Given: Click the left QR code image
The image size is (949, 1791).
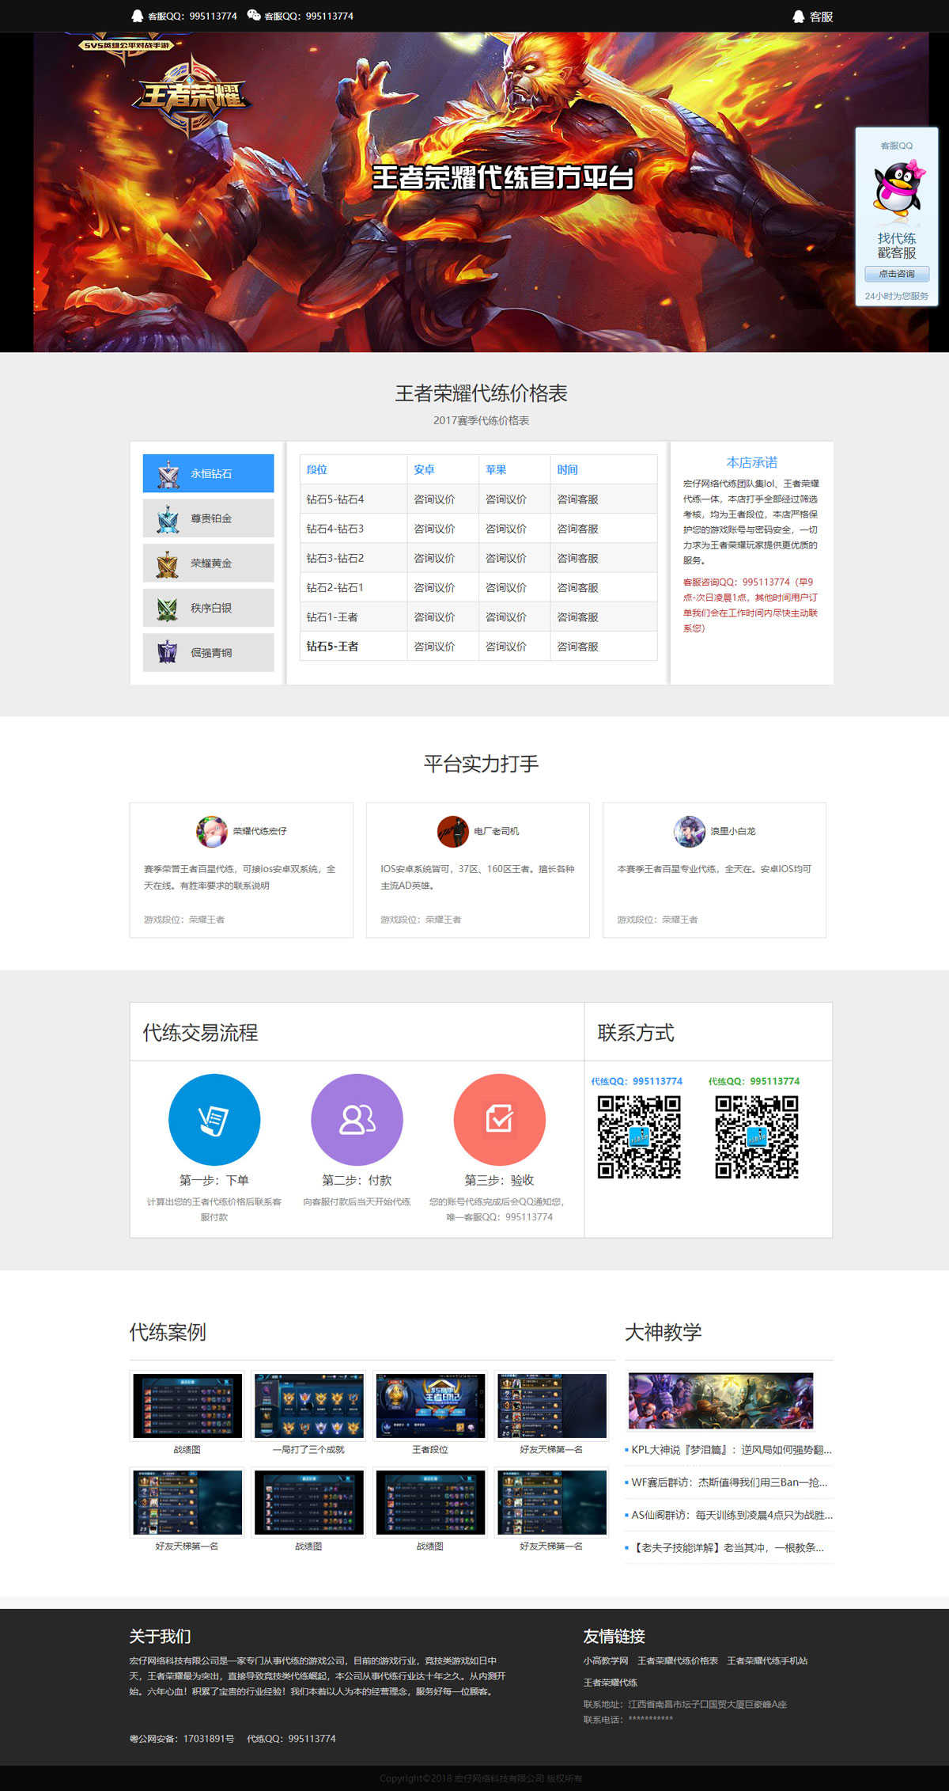Looking at the screenshot, I should click(x=639, y=1137).
